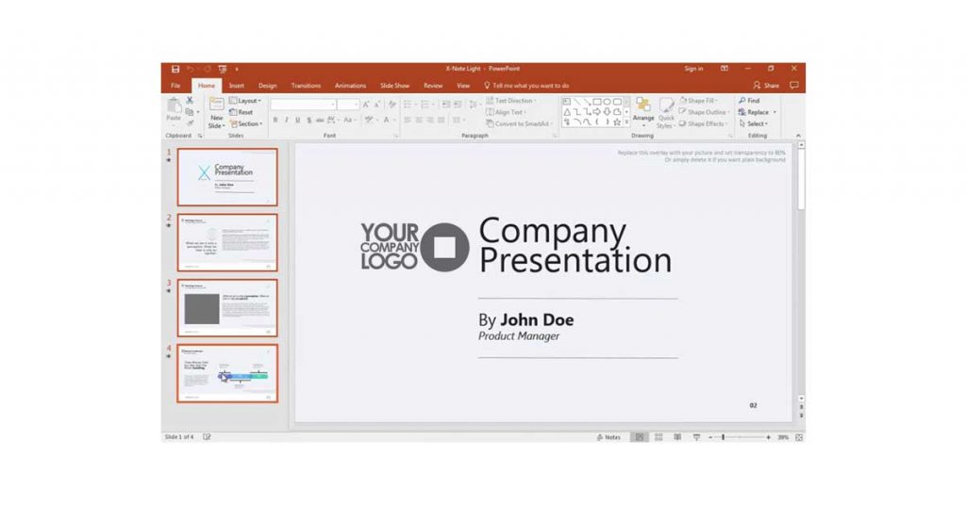Viewport: 966px width, 505px height.
Task: Click the Cut scissors icon
Action: tap(190, 101)
